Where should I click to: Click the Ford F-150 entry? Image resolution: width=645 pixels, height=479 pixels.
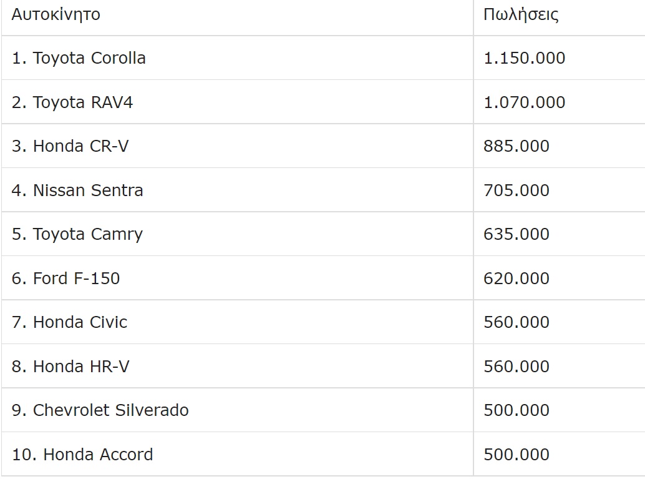65,278
